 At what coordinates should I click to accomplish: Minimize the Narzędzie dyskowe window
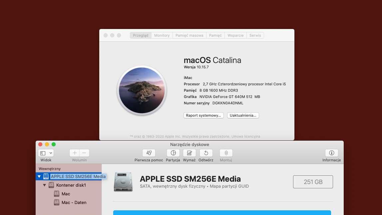tap(47, 144)
